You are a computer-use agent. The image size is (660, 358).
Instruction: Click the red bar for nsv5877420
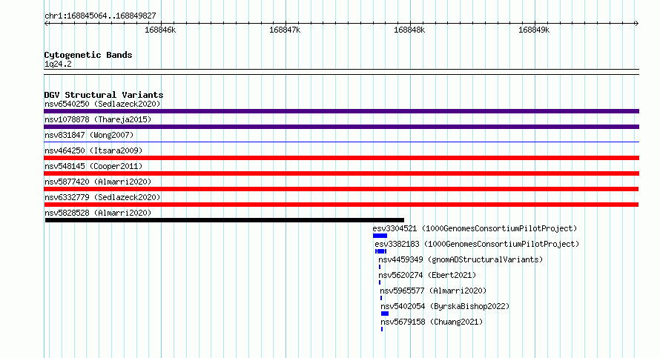point(341,189)
